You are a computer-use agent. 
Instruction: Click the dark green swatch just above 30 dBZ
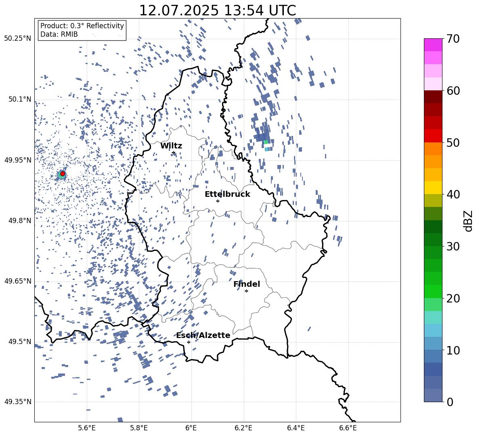pos(433,239)
